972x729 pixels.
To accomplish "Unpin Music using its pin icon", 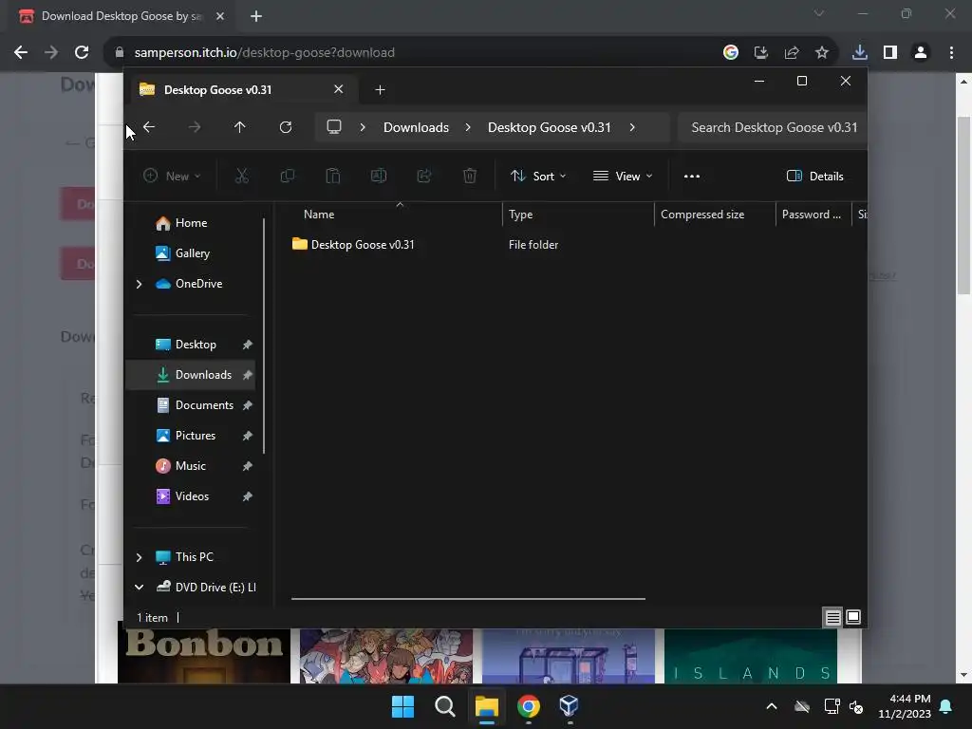I will [248, 466].
